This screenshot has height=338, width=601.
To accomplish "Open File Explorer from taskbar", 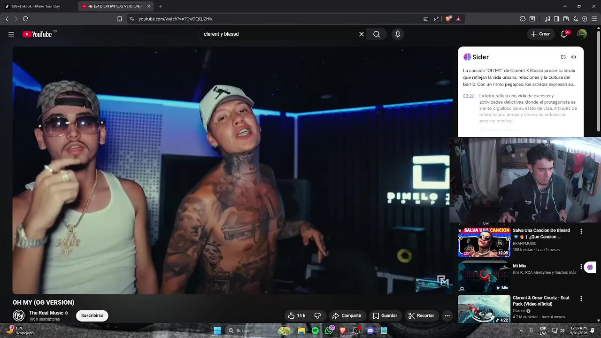I will (301, 330).
